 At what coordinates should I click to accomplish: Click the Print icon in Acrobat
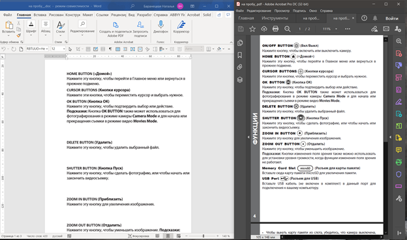(275, 29)
